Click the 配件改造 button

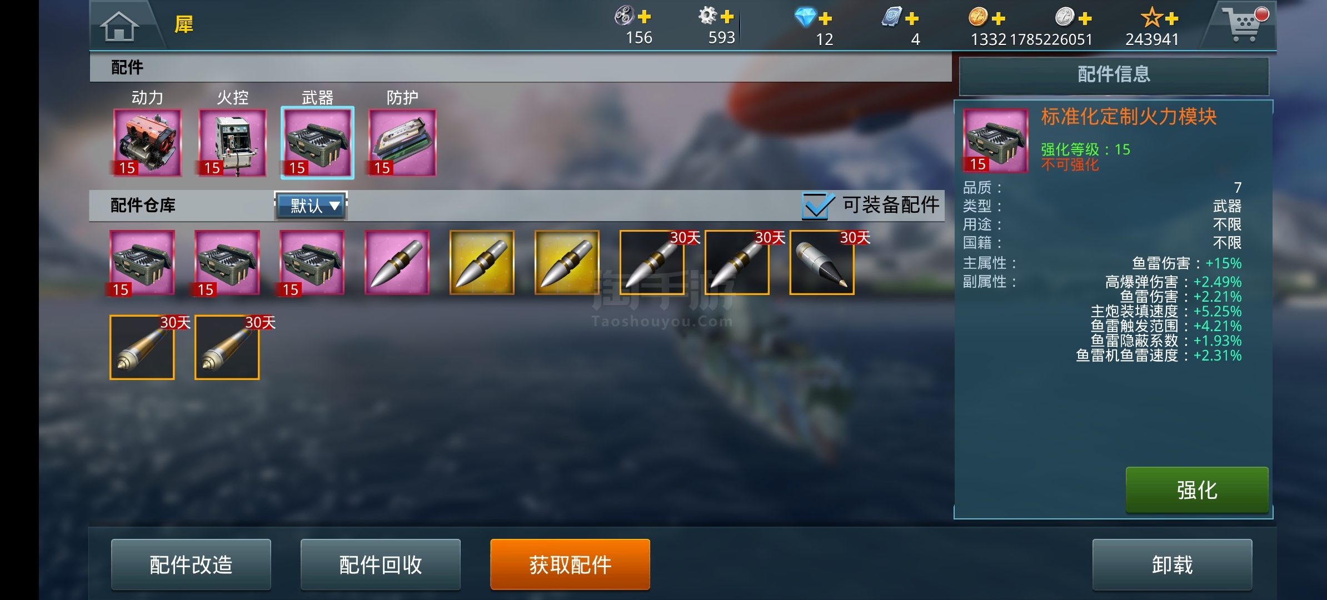191,564
